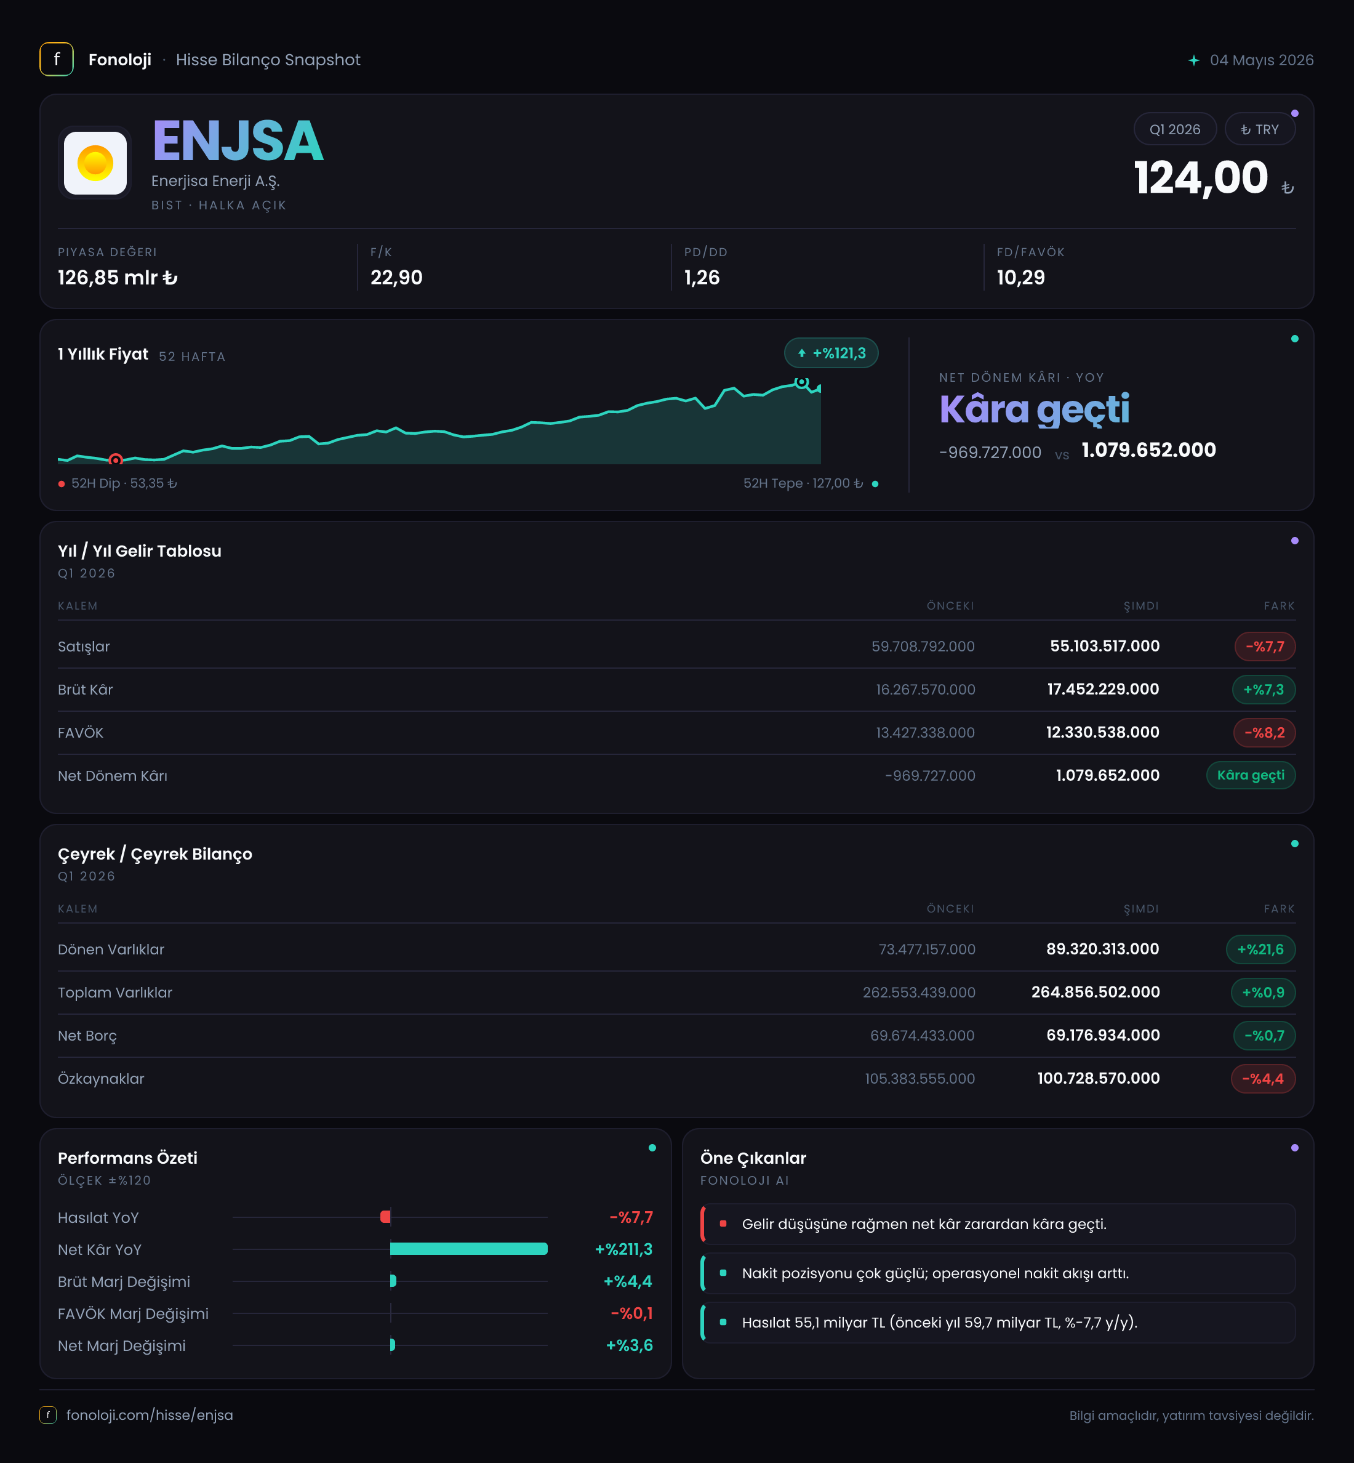The image size is (1354, 1463).
Task: Click the small Fonoloji logo in the footer
Action: pos(47,1414)
